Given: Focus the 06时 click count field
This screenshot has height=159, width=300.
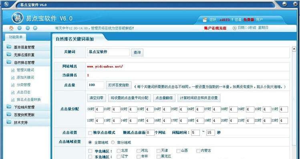Looking at the screenshot, I should [x=200, y=109].
